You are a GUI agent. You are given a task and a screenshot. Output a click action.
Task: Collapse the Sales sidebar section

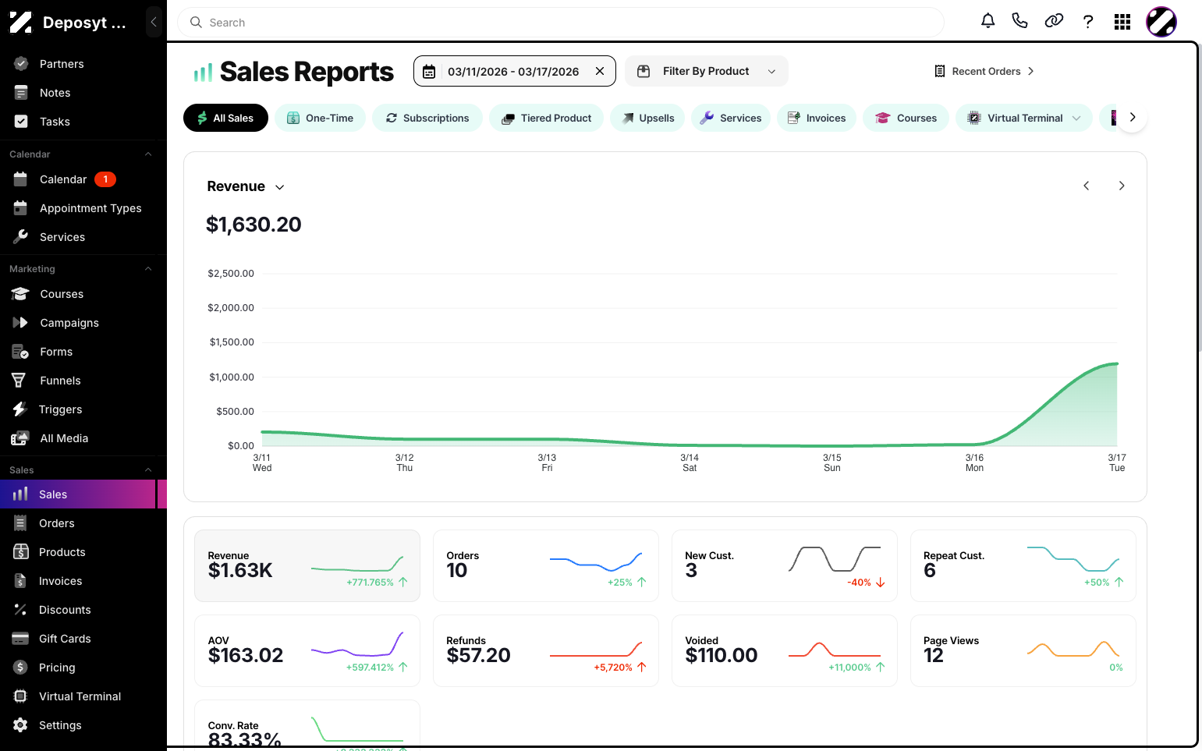pos(148,470)
